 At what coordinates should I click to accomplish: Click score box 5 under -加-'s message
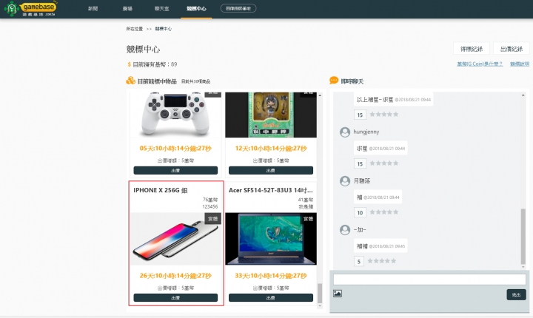359,262
